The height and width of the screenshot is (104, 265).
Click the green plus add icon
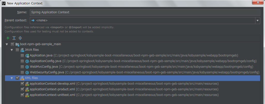tap(8, 38)
